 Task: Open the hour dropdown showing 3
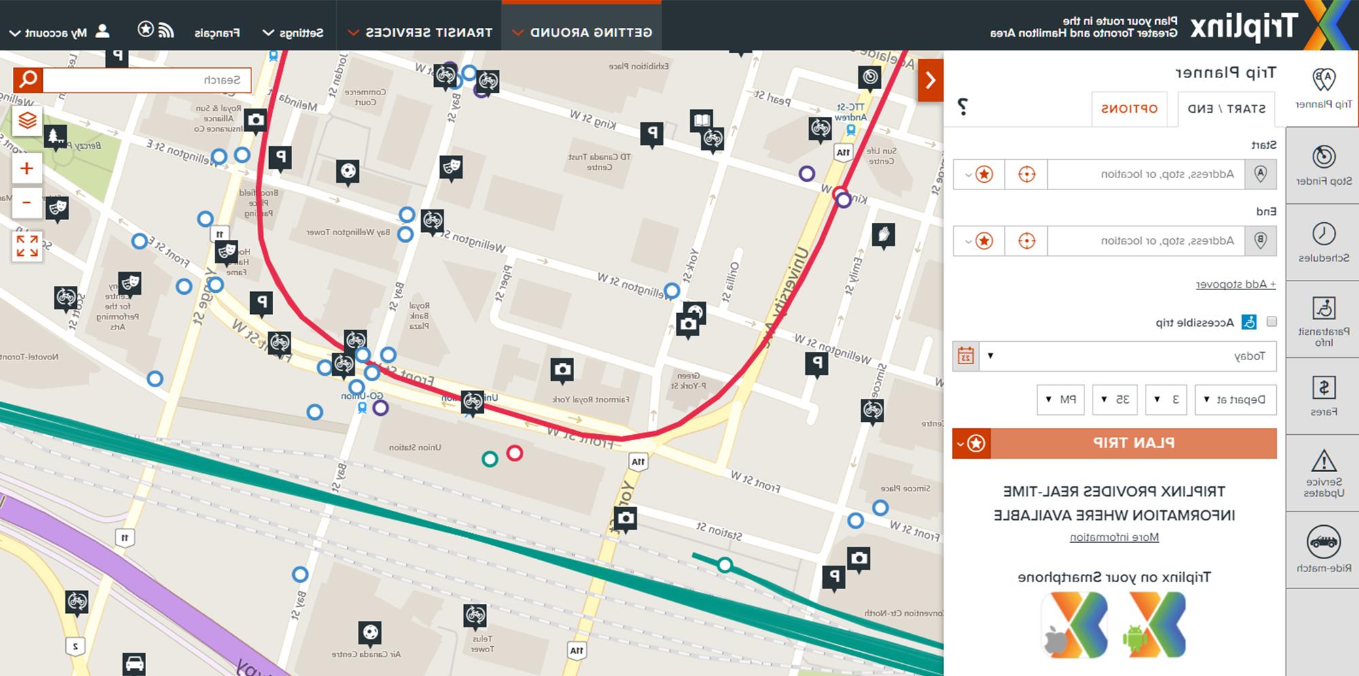(1166, 399)
